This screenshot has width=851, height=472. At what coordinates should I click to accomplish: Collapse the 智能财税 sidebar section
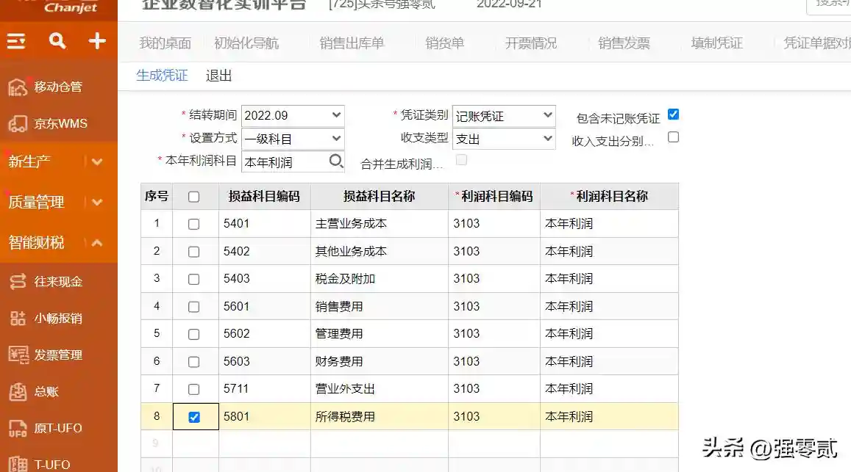97,243
